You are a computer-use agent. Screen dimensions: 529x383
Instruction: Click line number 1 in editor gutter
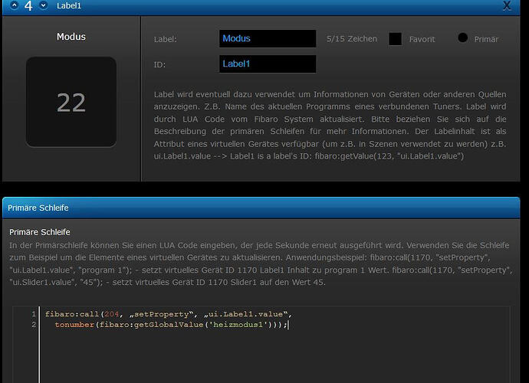click(33, 314)
